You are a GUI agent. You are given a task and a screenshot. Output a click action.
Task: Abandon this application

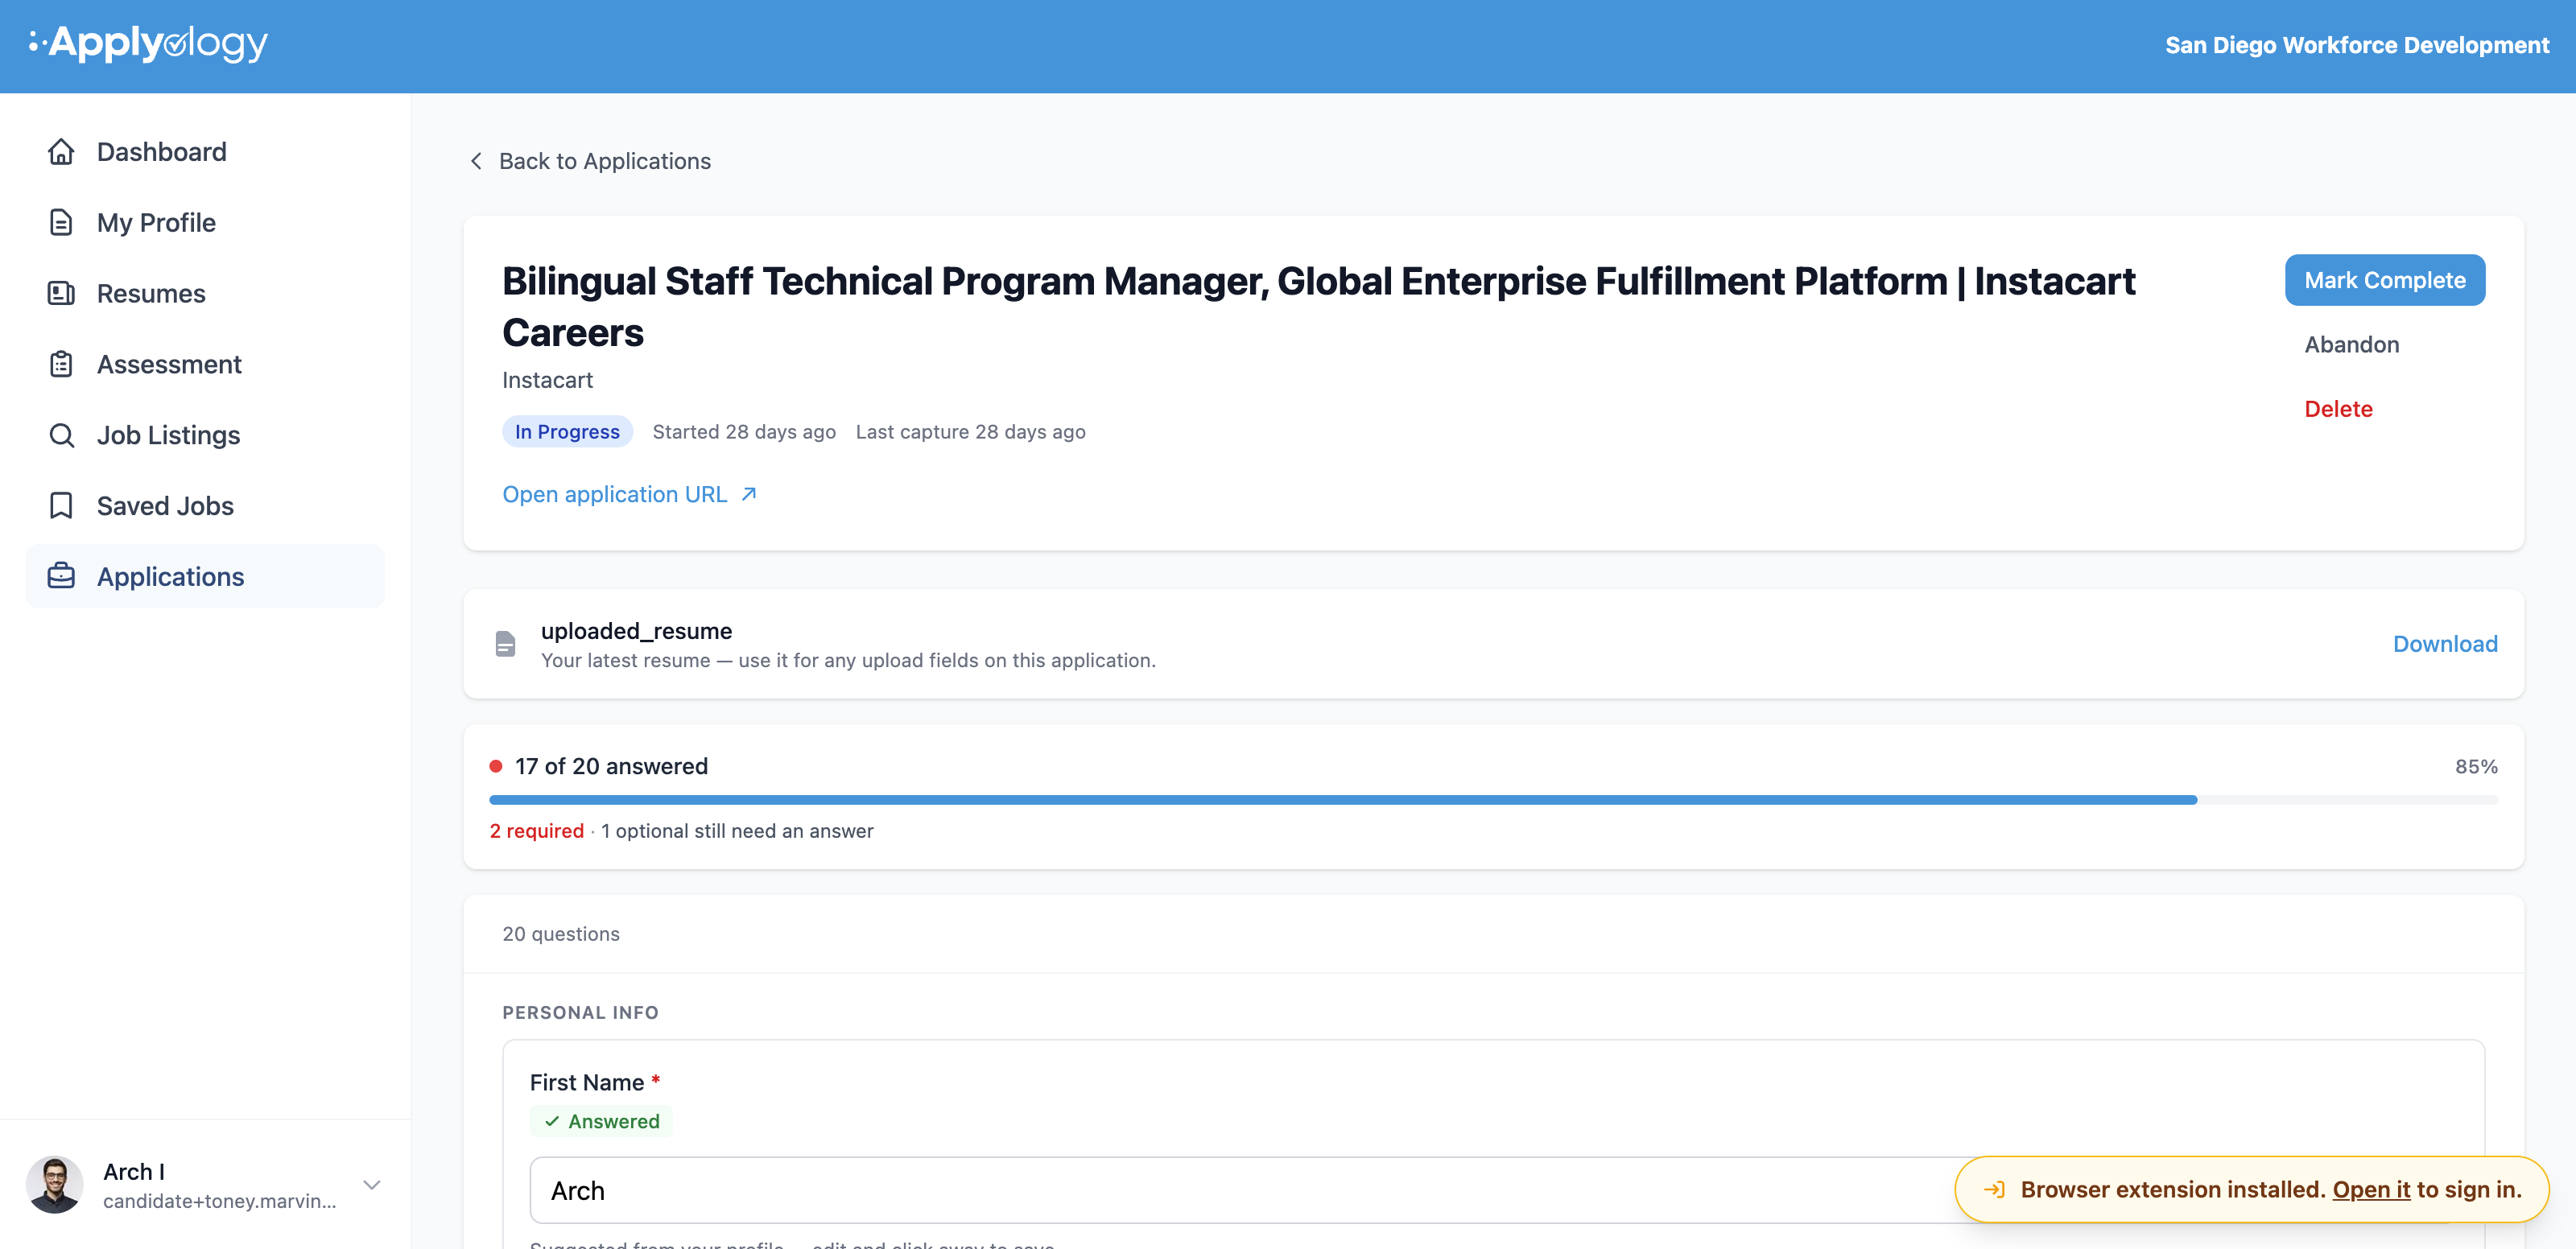pos(2351,344)
